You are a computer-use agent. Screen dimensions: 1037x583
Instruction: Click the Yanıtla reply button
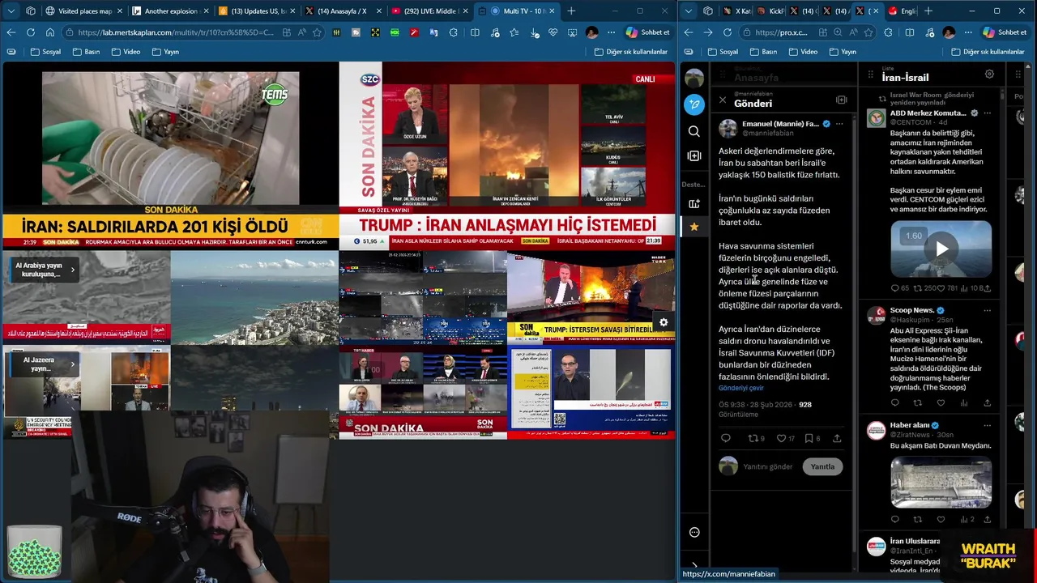pyautogui.click(x=822, y=466)
